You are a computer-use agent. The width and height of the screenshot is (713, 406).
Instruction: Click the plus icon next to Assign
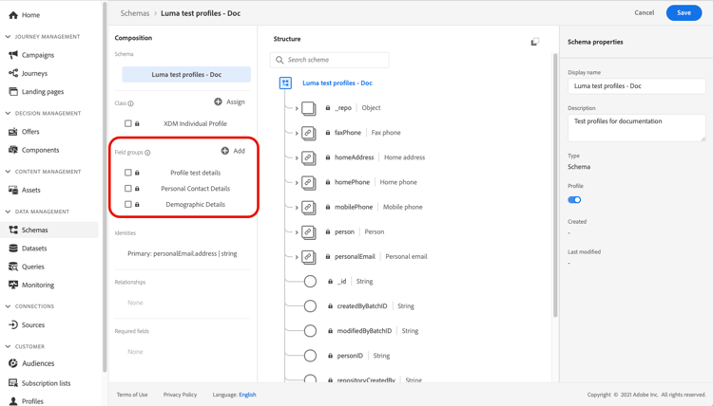pyautogui.click(x=218, y=101)
